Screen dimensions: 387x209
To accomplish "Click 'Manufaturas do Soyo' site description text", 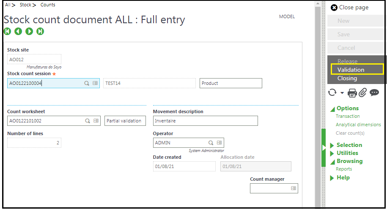I will point(44,67).
